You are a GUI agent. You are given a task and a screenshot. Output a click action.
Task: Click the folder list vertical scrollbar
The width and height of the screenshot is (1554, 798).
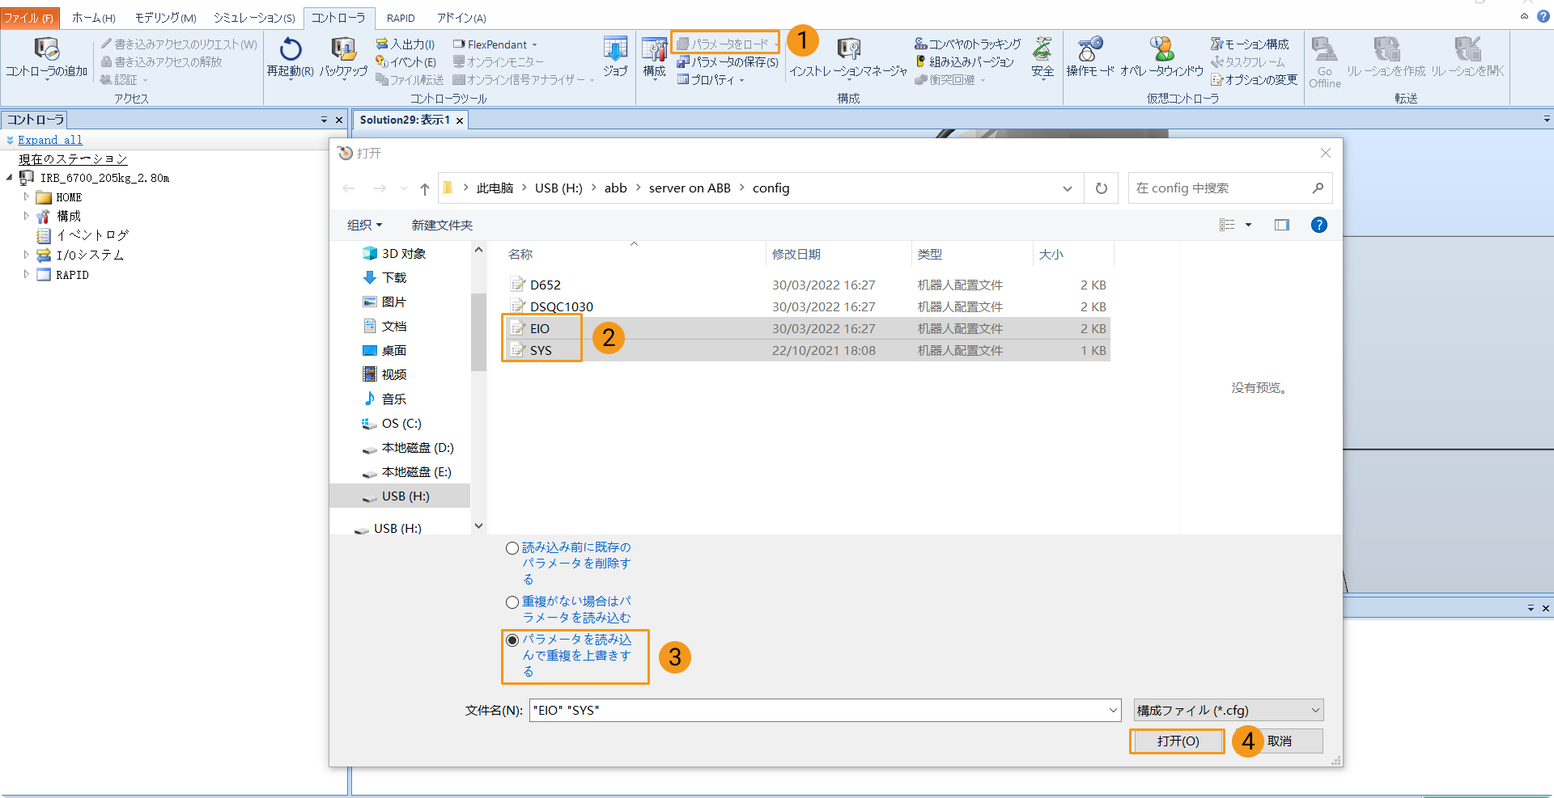click(478, 331)
